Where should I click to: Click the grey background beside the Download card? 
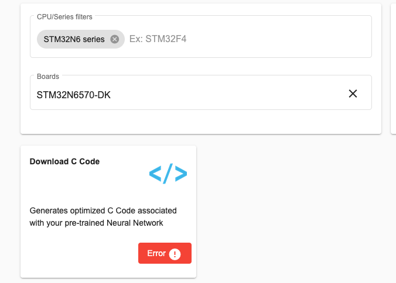point(293,210)
